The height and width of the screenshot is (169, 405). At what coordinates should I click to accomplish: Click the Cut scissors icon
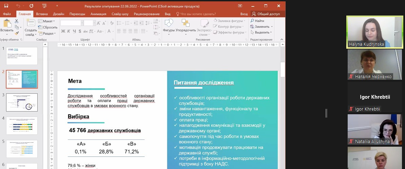click(x=16, y=21)
